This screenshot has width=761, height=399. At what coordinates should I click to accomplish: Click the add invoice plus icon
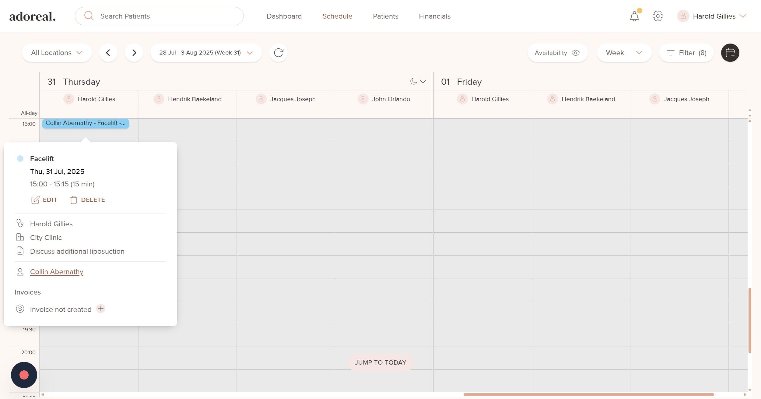click(101, 309)
